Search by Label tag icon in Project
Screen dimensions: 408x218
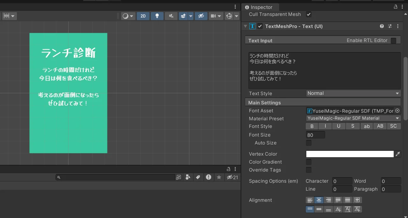point(198,177)
